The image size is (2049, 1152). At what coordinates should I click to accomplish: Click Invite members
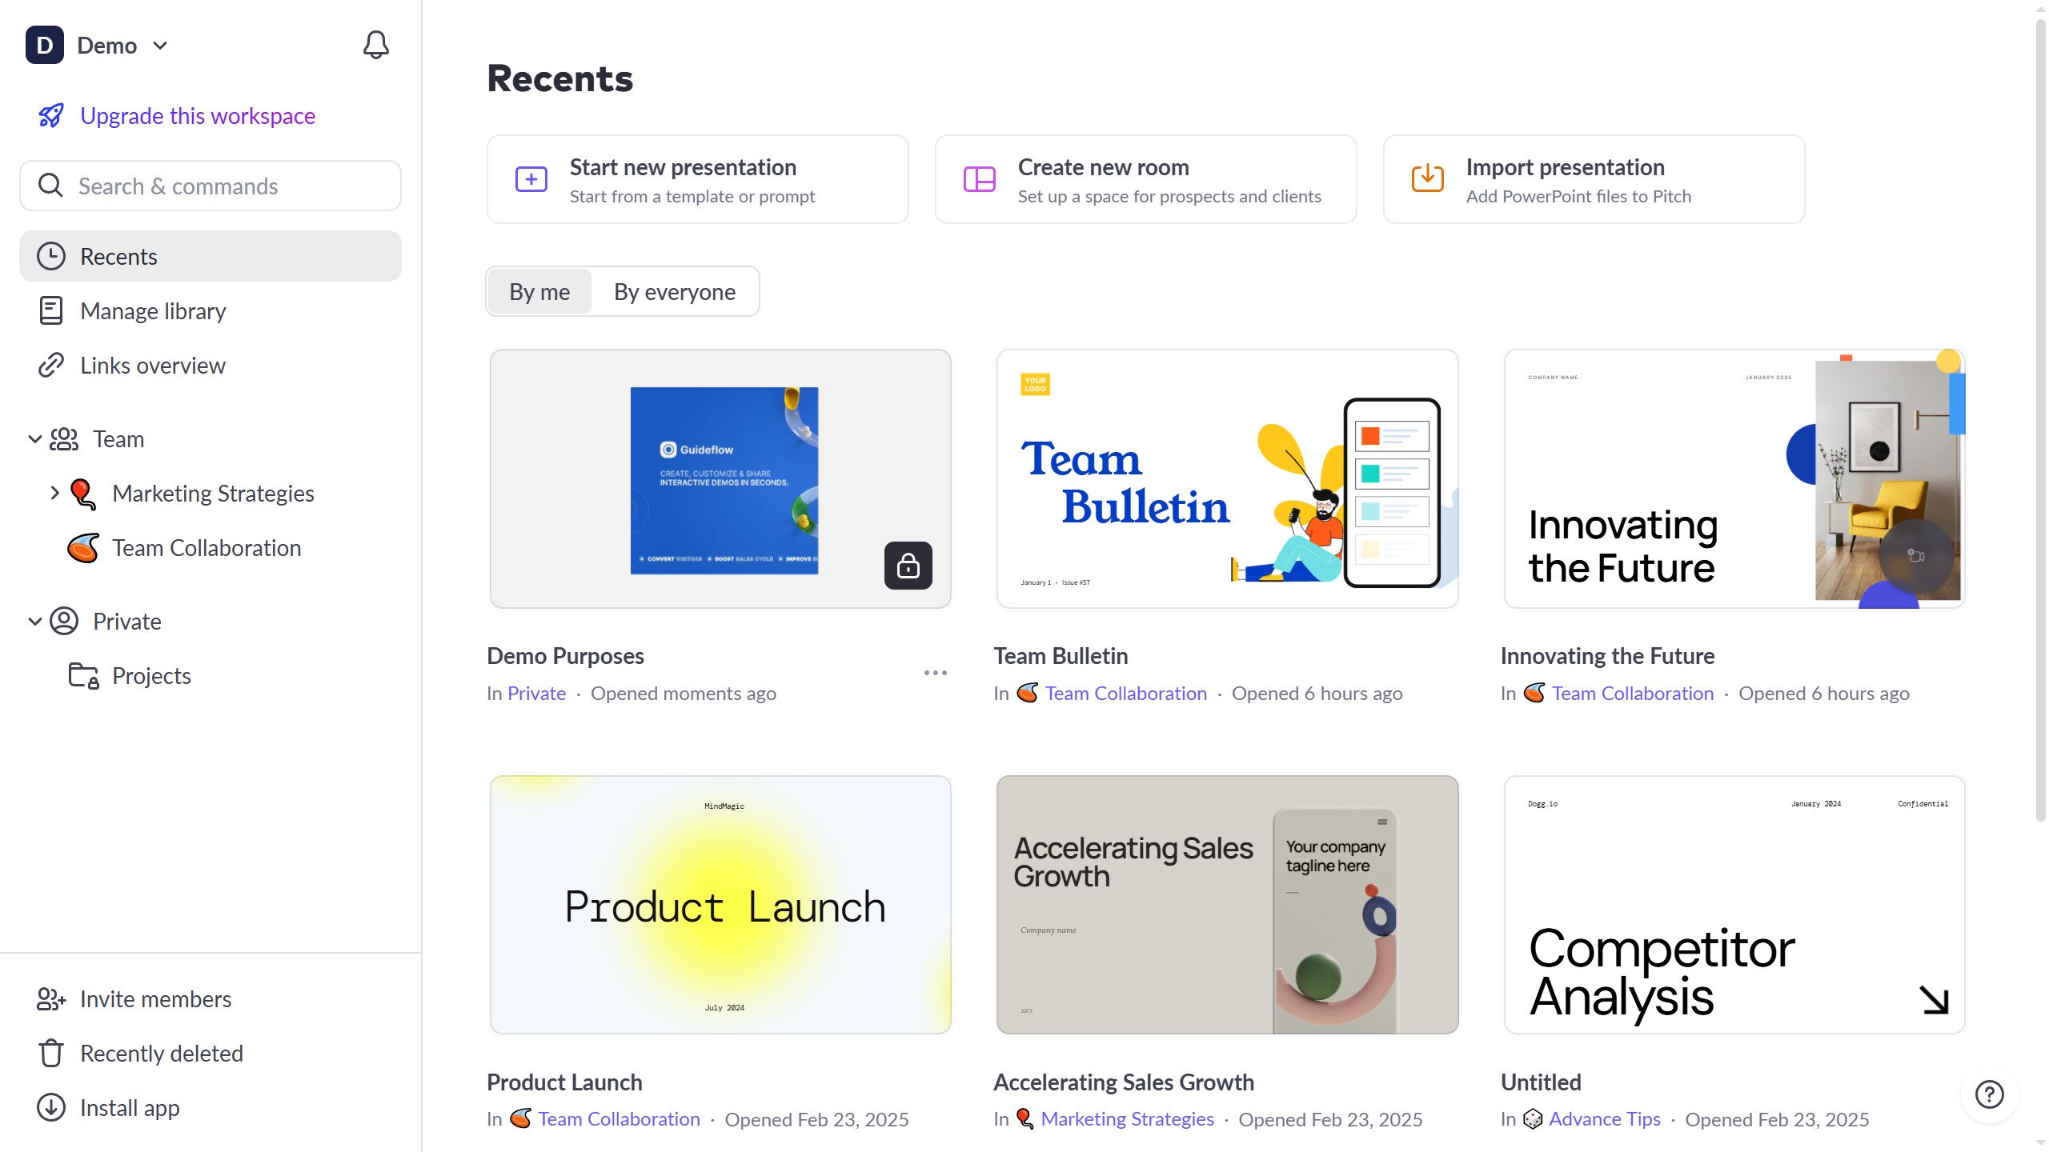coord(155,999)
